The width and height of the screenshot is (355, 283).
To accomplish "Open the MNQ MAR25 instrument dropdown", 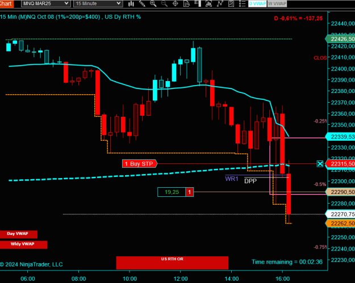I will (46, 3).
